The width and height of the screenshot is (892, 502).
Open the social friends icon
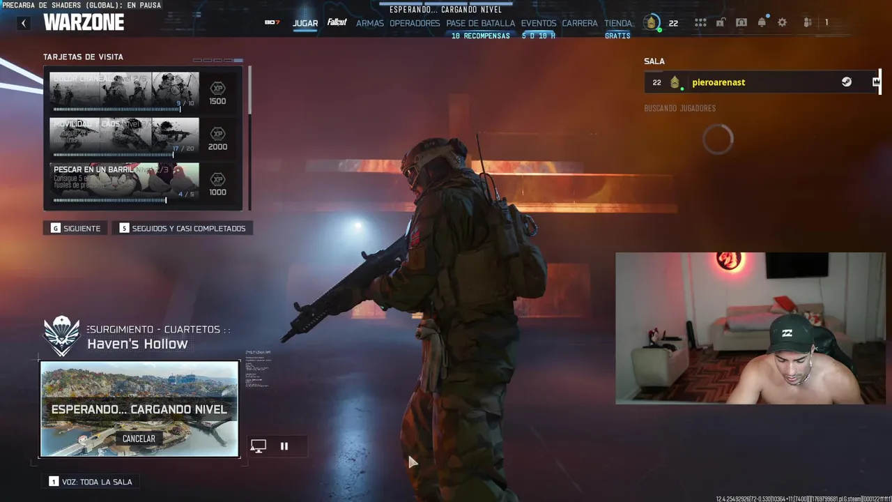808,23
